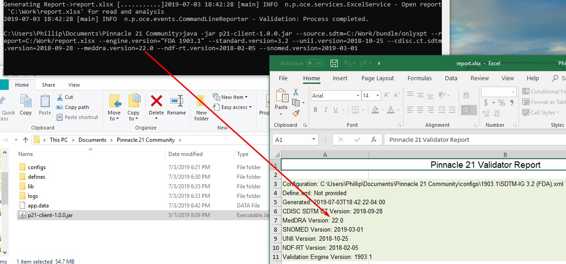
Task: Click the Comma Style icon
Action: coord(511,103)
